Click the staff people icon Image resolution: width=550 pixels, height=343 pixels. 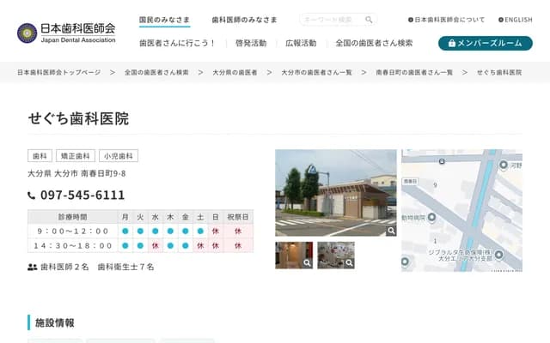pyautogui.click(x=33, y=267)
